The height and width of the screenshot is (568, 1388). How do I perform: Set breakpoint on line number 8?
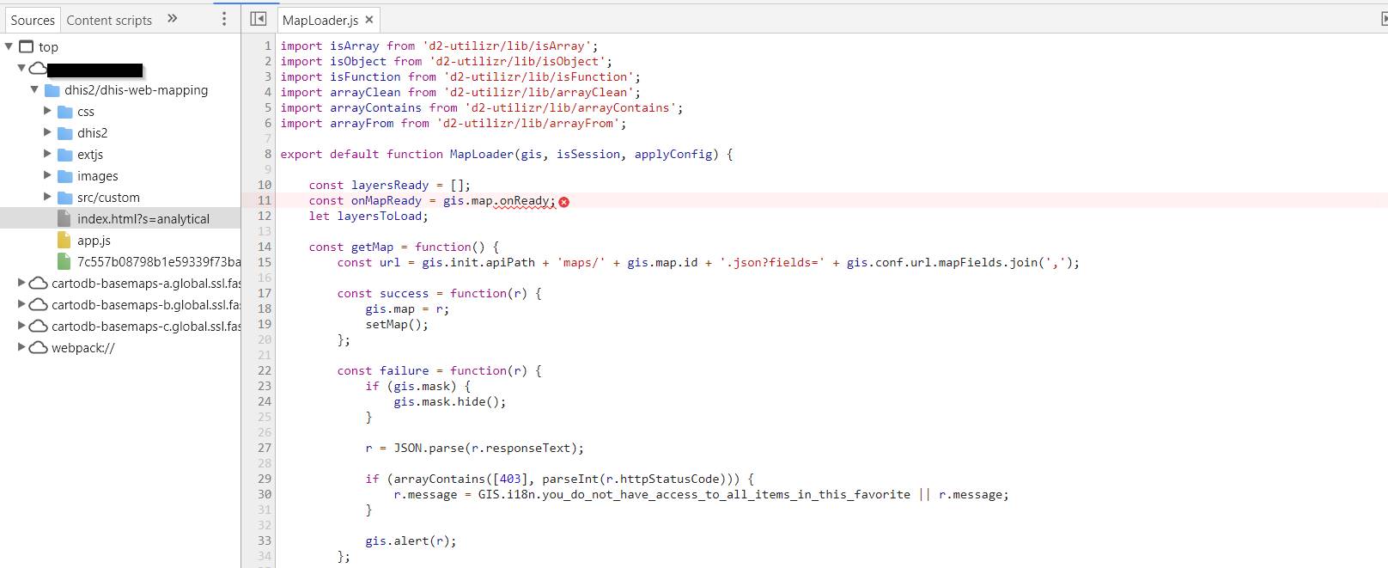268,154
